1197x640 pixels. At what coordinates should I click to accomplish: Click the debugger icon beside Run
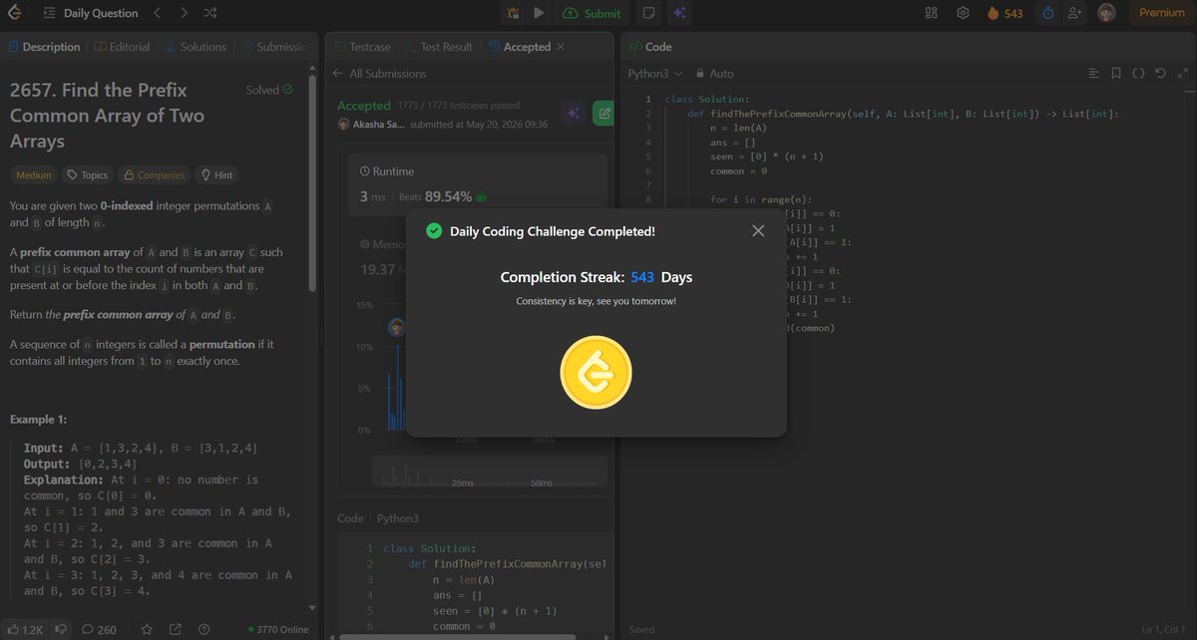click(x=513, y=13)
